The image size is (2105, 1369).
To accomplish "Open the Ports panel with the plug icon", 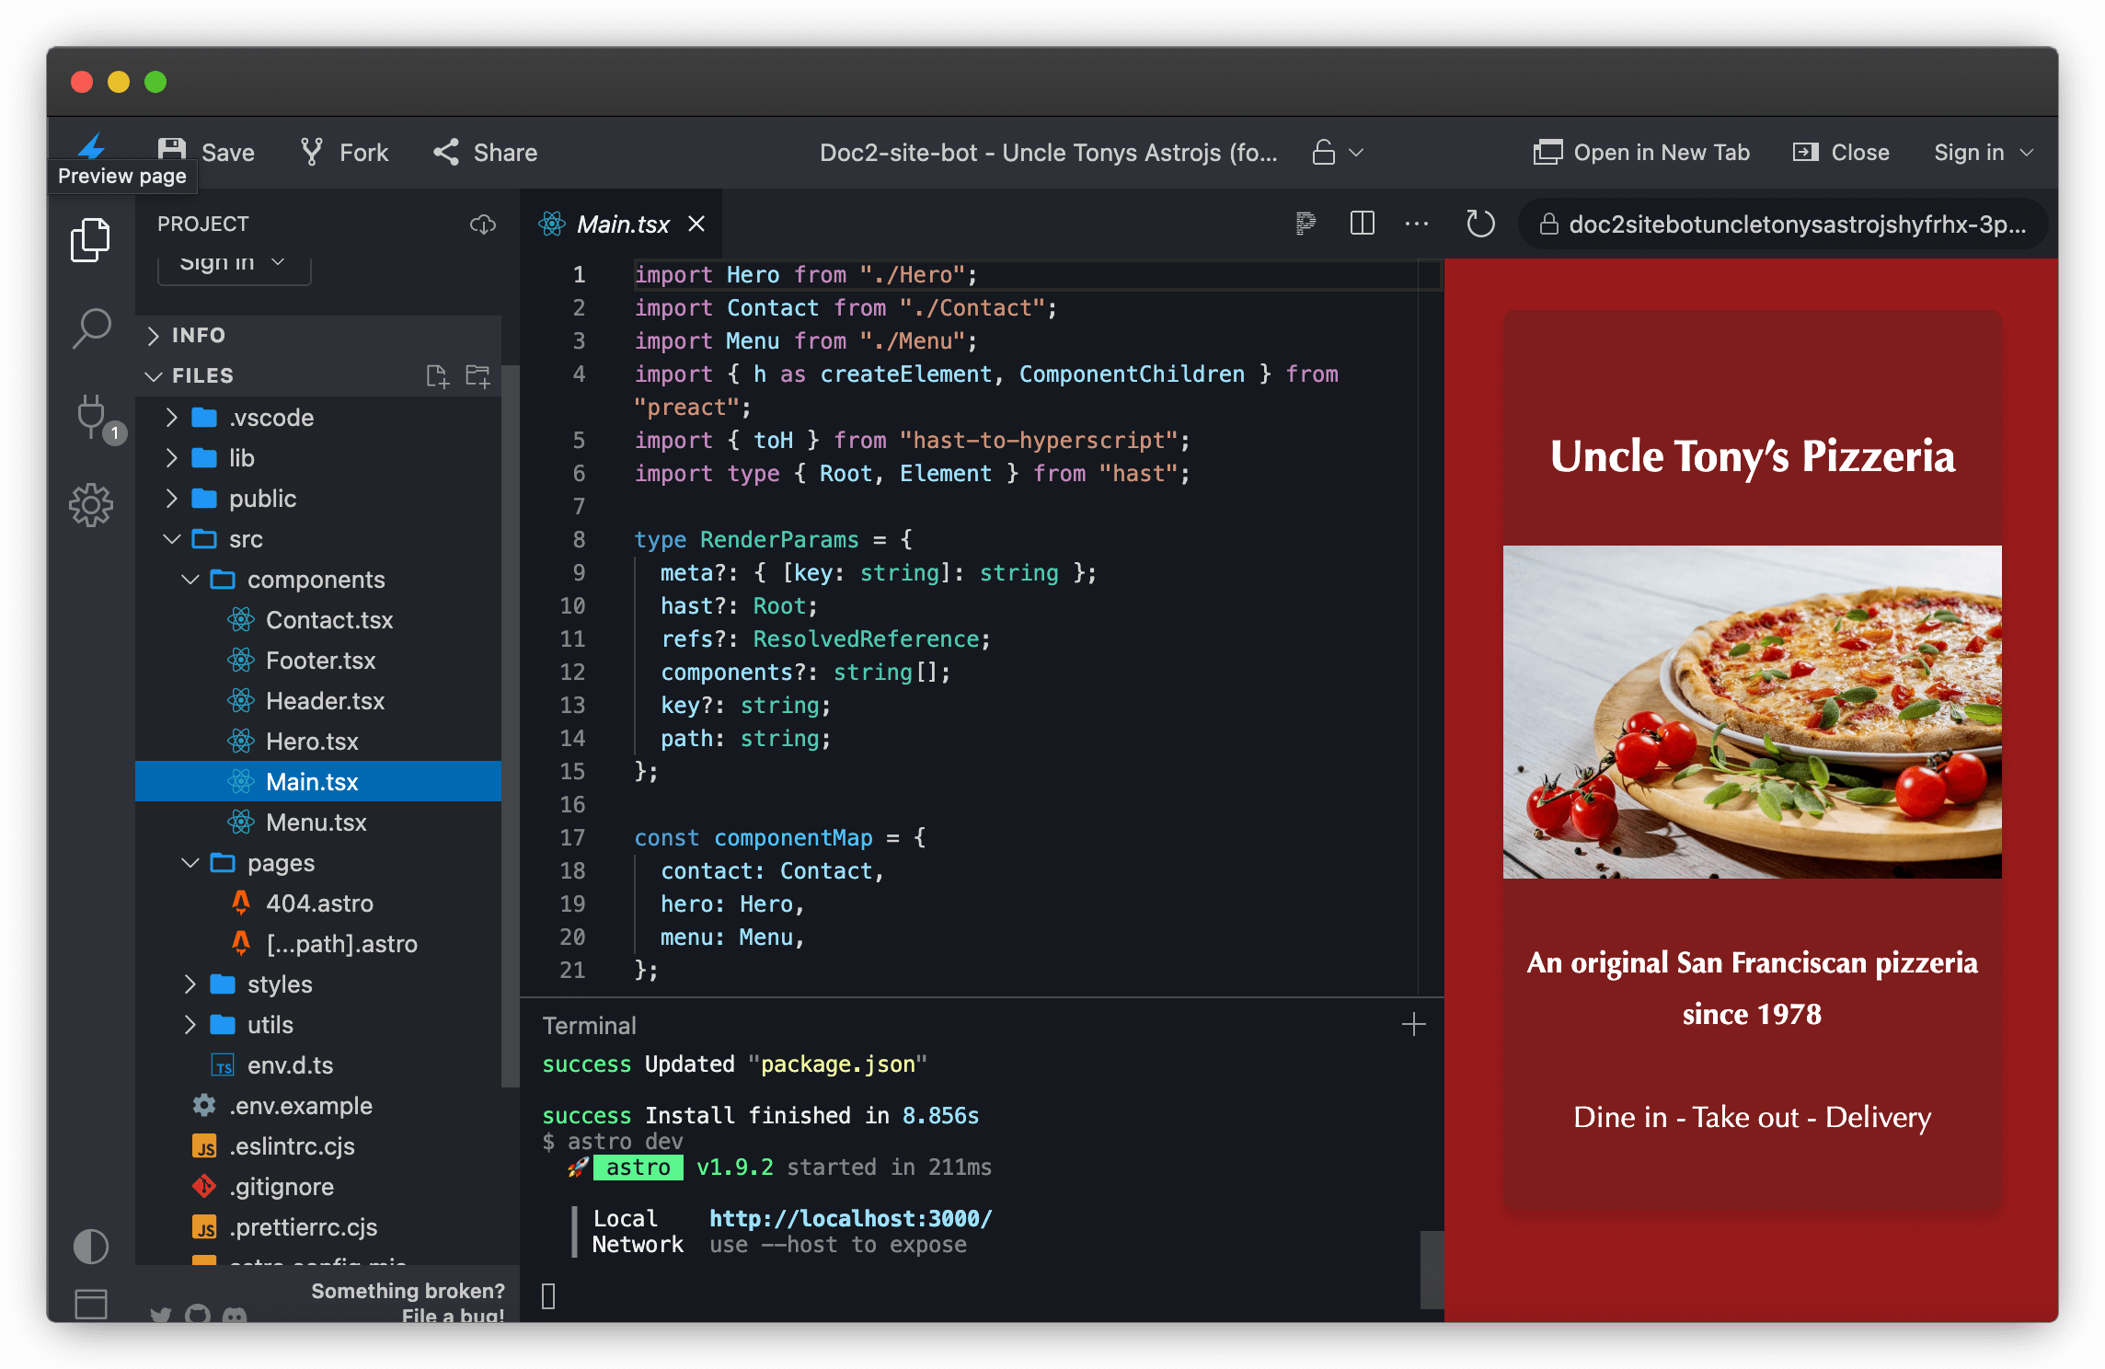I will tap(91, 417).
